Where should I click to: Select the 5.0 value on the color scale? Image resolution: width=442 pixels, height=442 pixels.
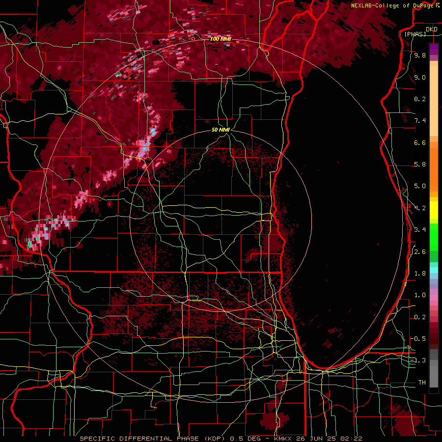pos(420,186)
